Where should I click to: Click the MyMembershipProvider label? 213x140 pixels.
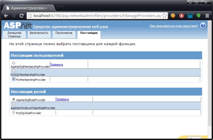coord(31,80)
